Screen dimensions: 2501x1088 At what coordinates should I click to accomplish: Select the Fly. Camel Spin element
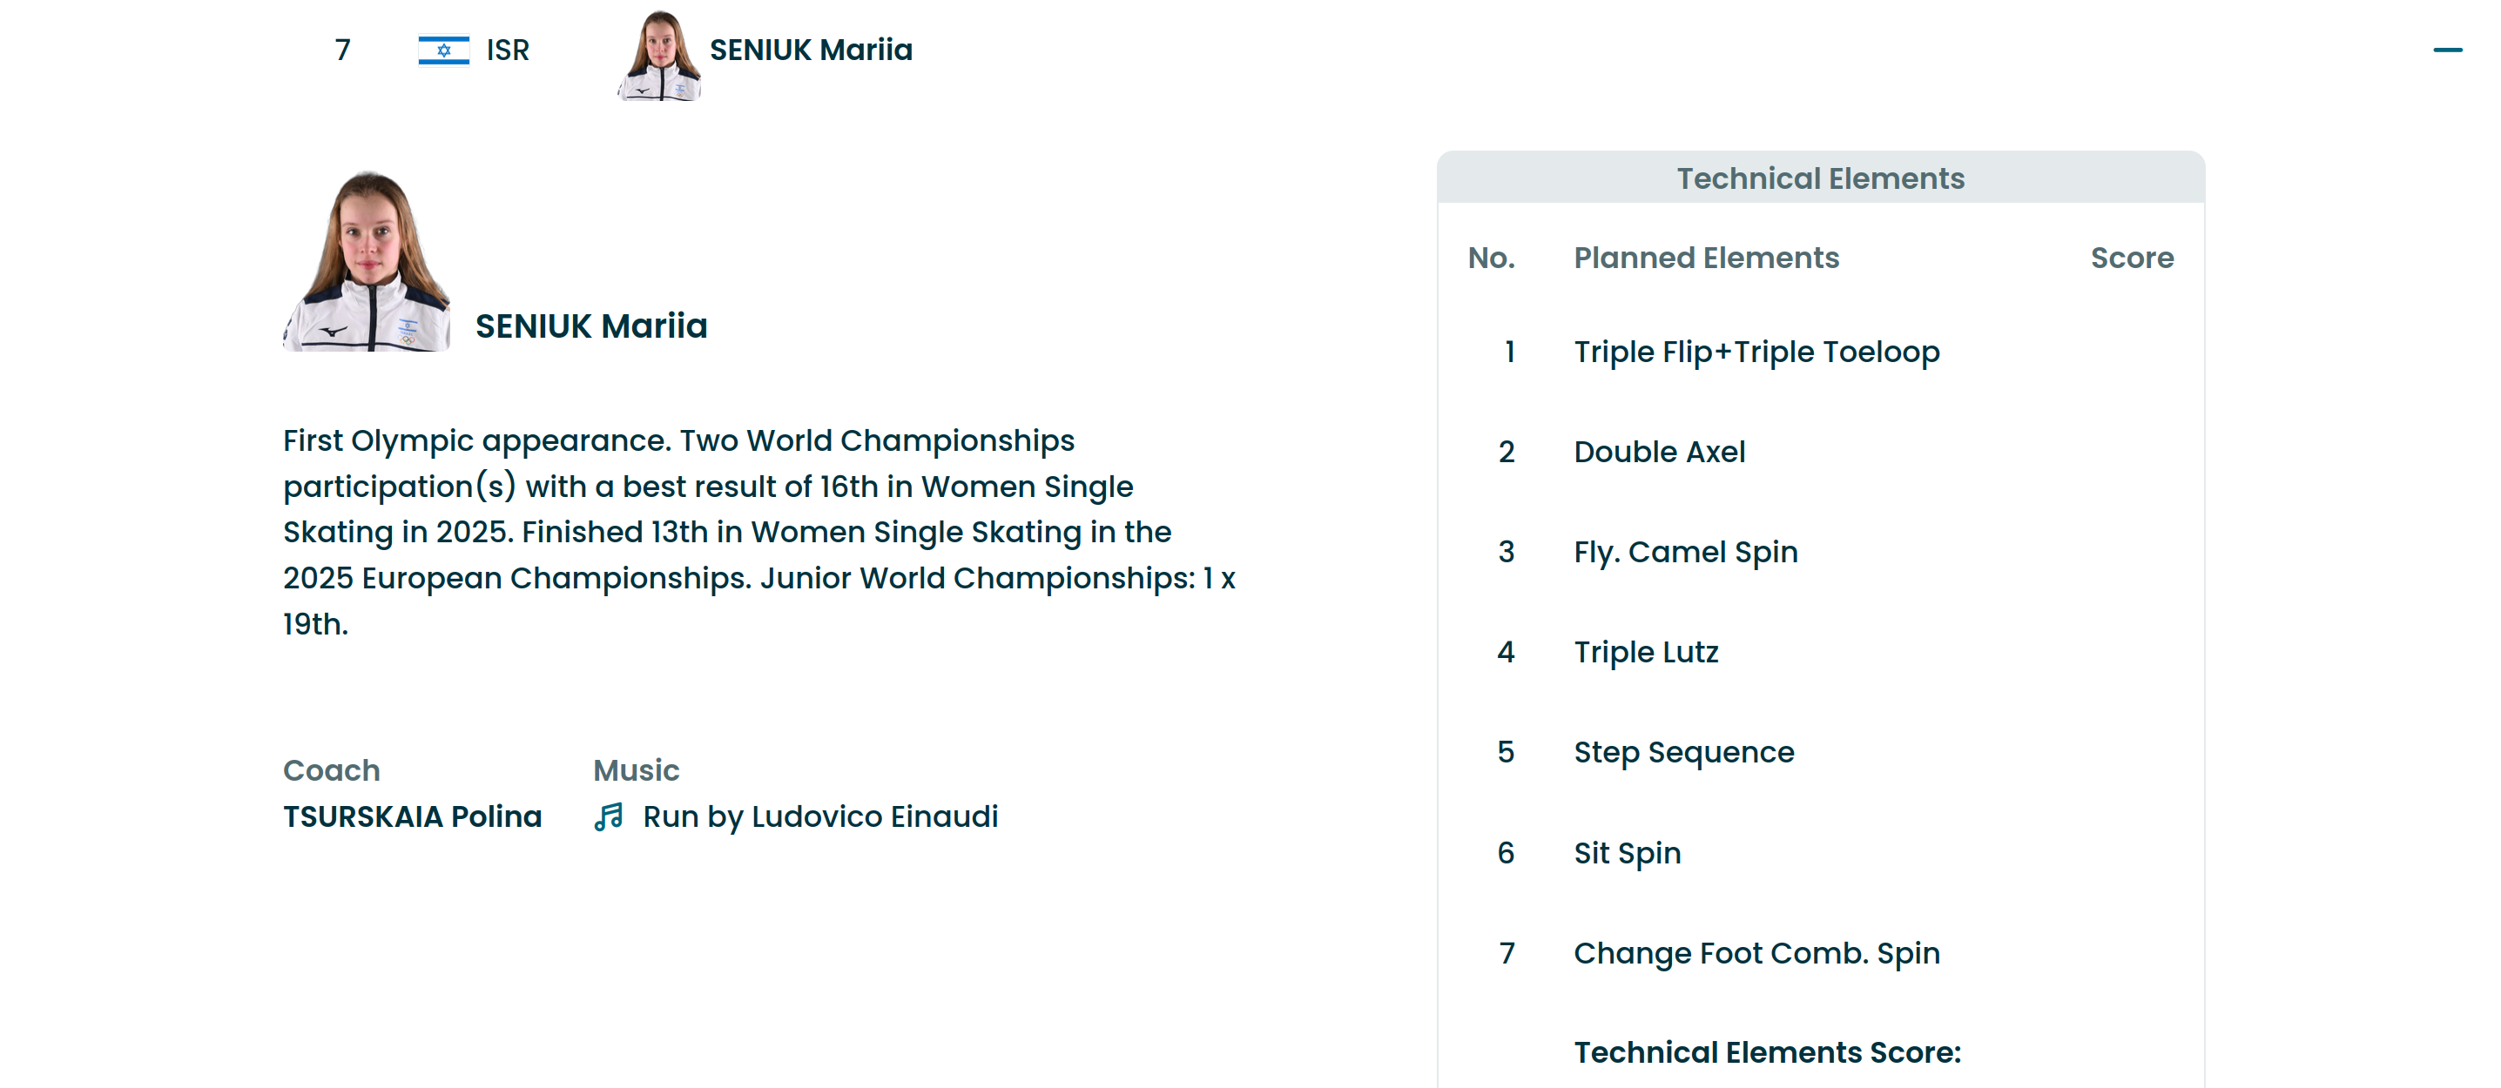coord(1685,552)
